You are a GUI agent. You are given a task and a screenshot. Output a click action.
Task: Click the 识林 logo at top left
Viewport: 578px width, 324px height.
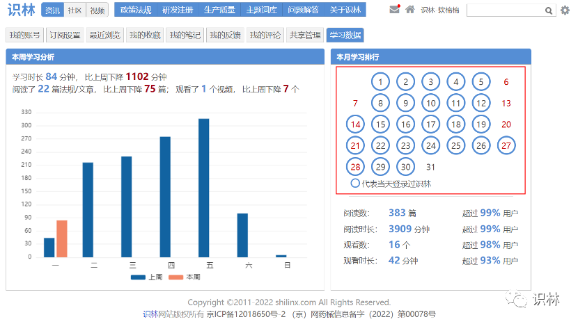[21, 10]
